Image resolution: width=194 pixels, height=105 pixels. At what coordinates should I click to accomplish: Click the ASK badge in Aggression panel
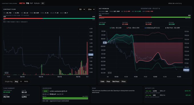pos(45,91)
